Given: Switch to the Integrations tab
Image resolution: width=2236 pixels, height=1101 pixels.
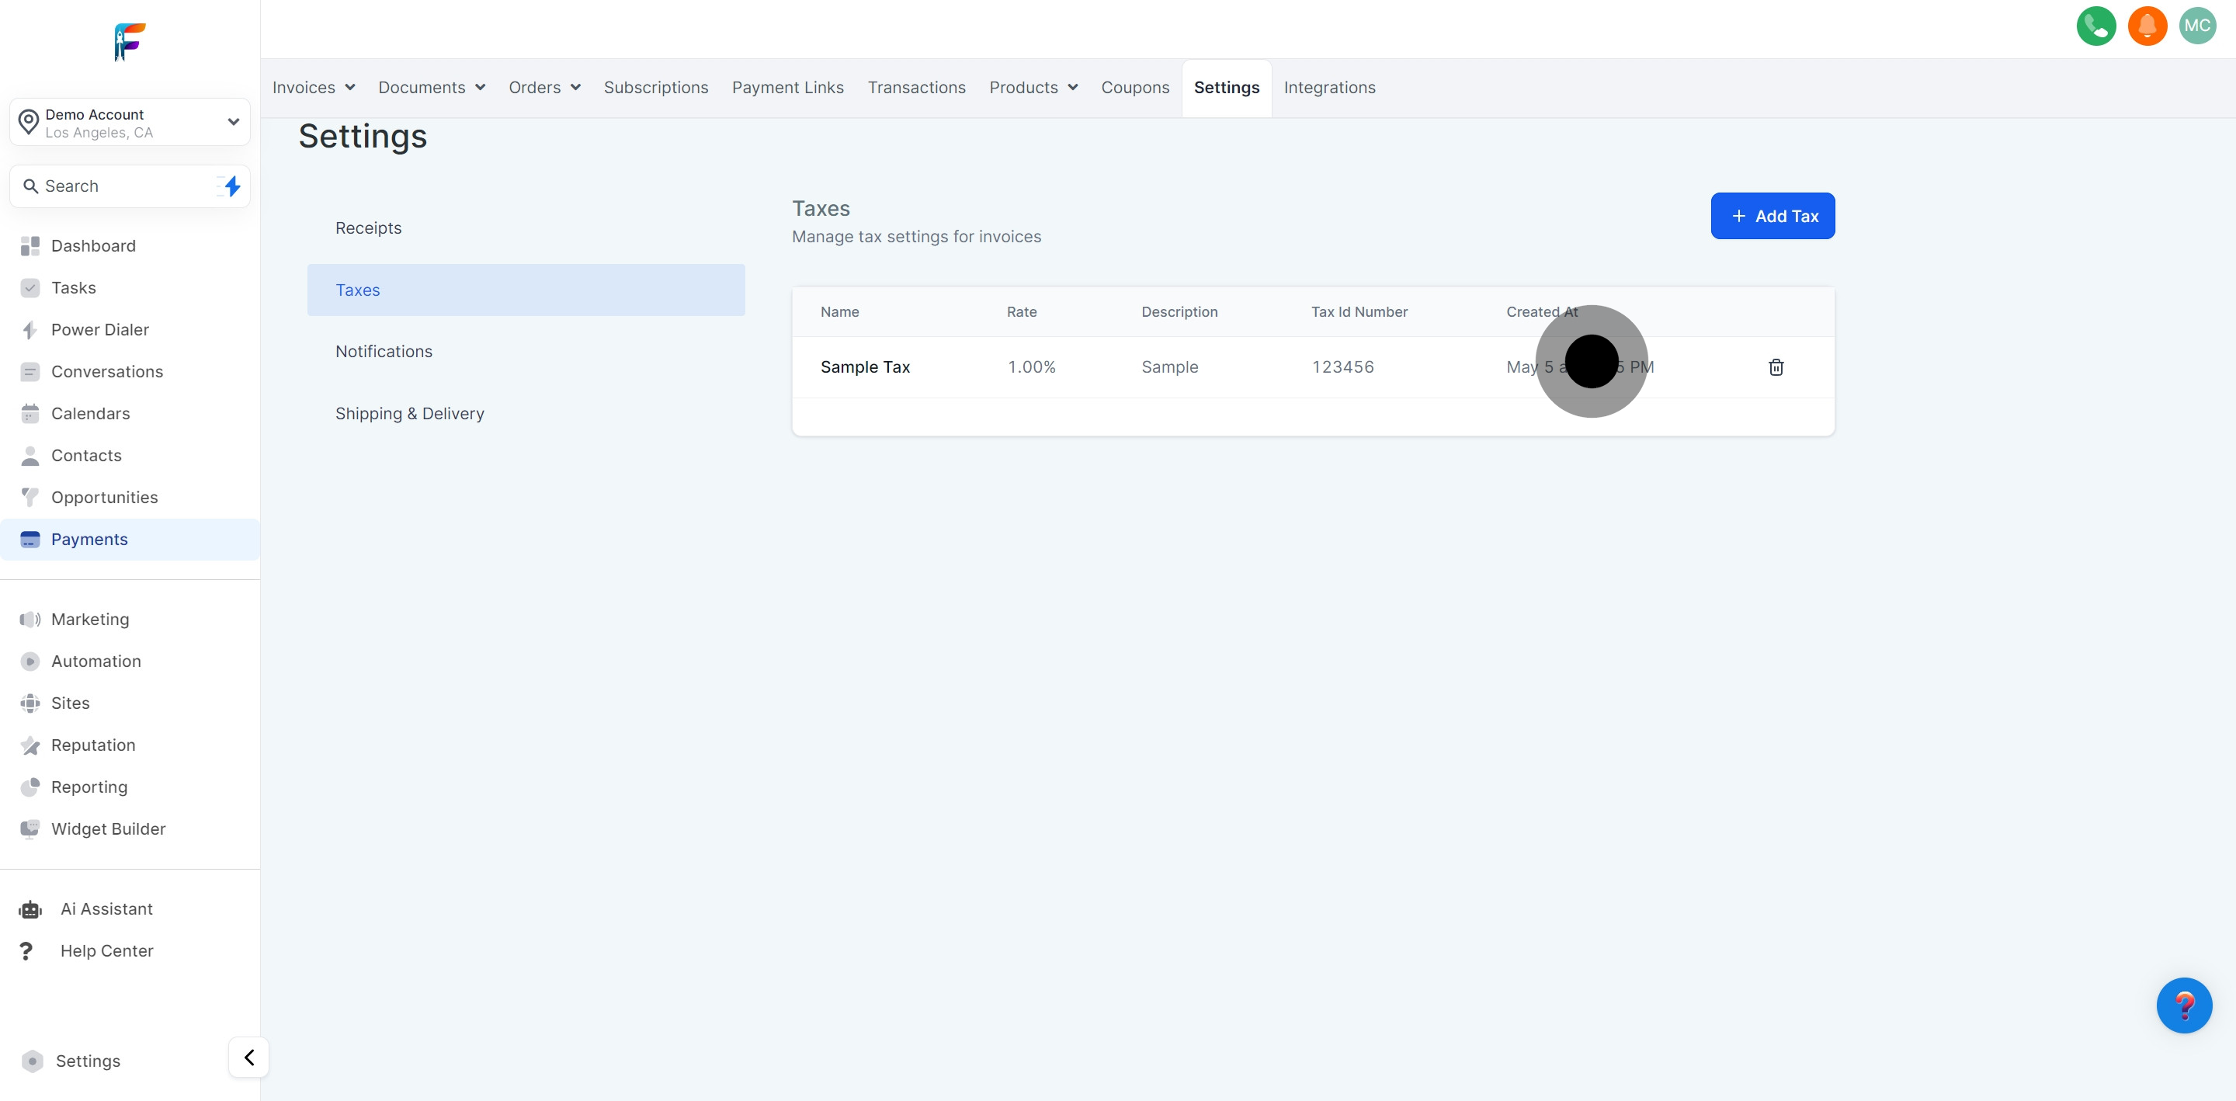Looking at the screenshot, I should coord(1329,88).
